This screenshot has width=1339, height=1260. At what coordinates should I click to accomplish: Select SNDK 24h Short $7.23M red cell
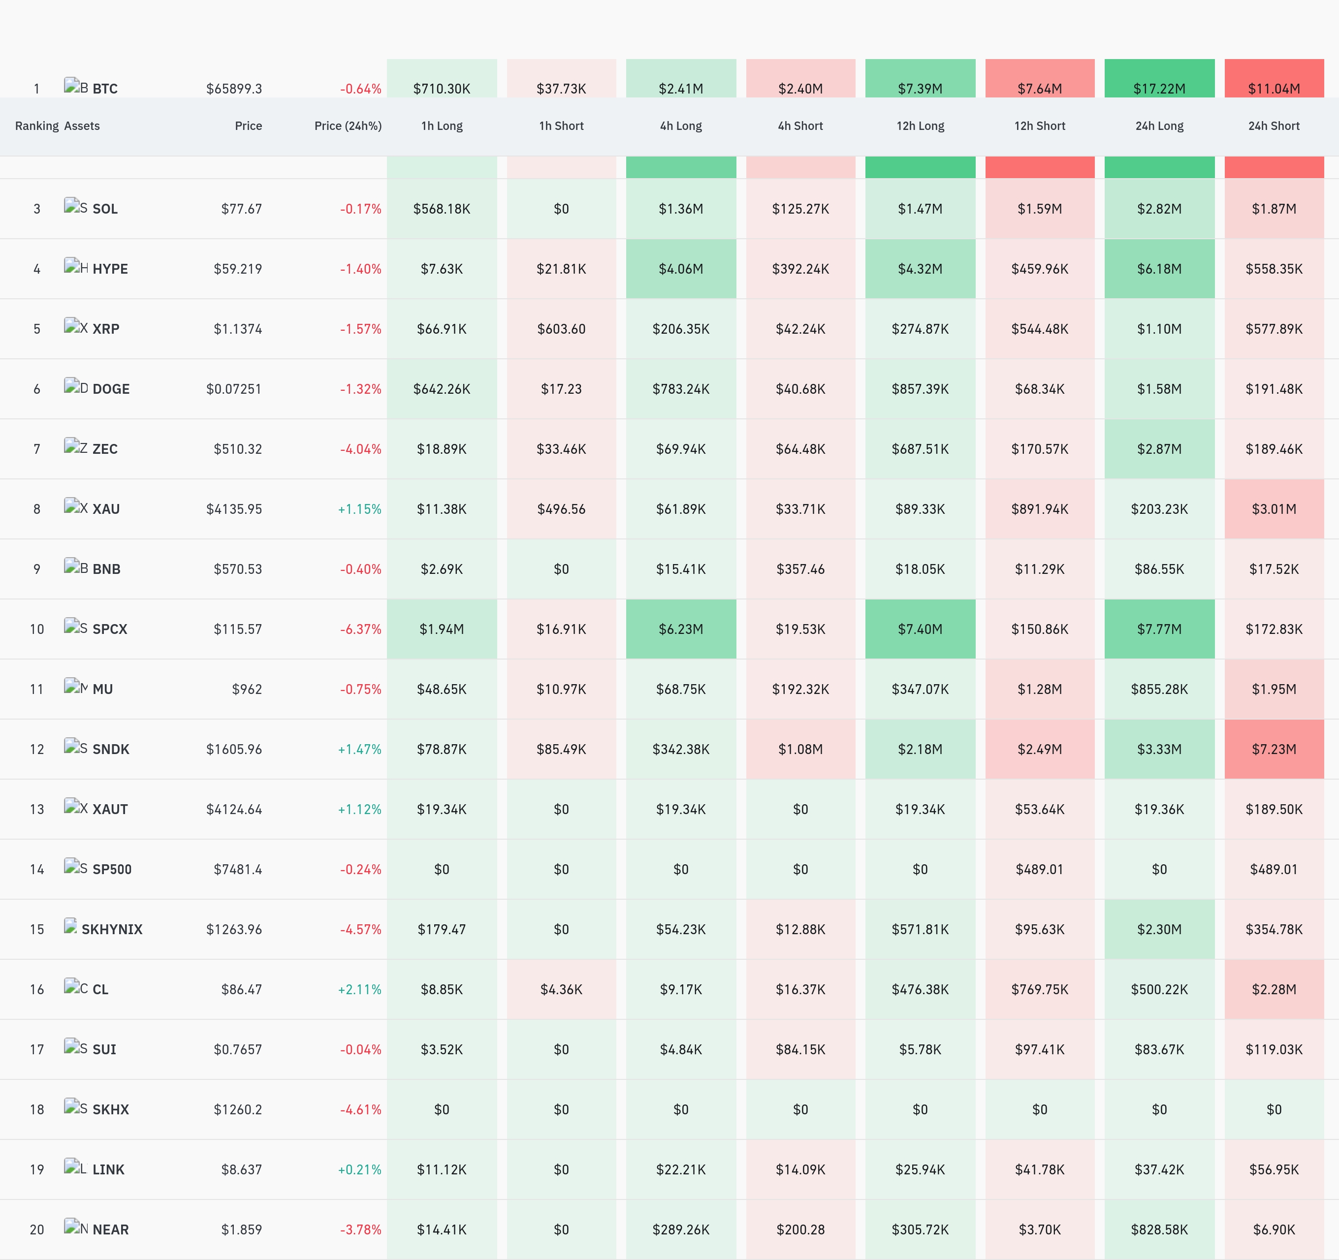(1274, 749)
